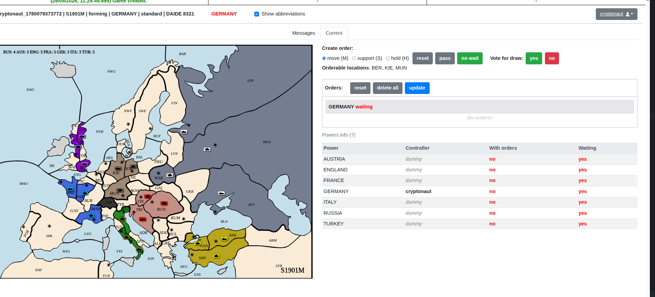This screenshot has width=655, height=297.
Task: Vote no for draw
Action: (552, 58)
